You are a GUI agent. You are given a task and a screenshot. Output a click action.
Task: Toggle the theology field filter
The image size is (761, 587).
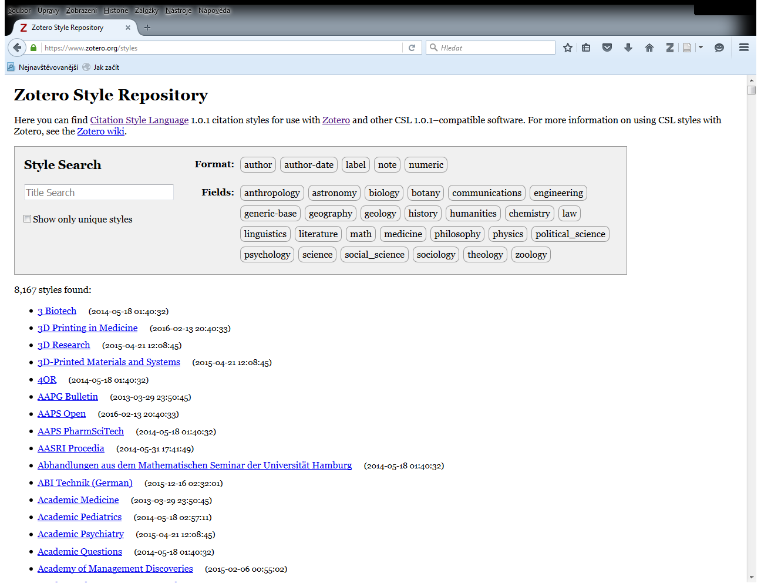(485, 255)
